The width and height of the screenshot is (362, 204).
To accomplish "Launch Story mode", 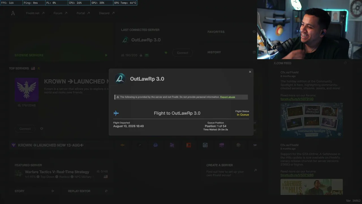I will click(x=20, y=191).
